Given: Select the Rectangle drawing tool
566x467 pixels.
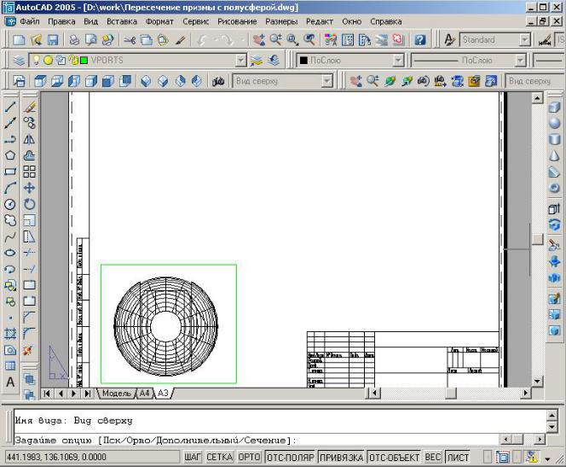Looking at the screenshot, I should tap(10, 172).
